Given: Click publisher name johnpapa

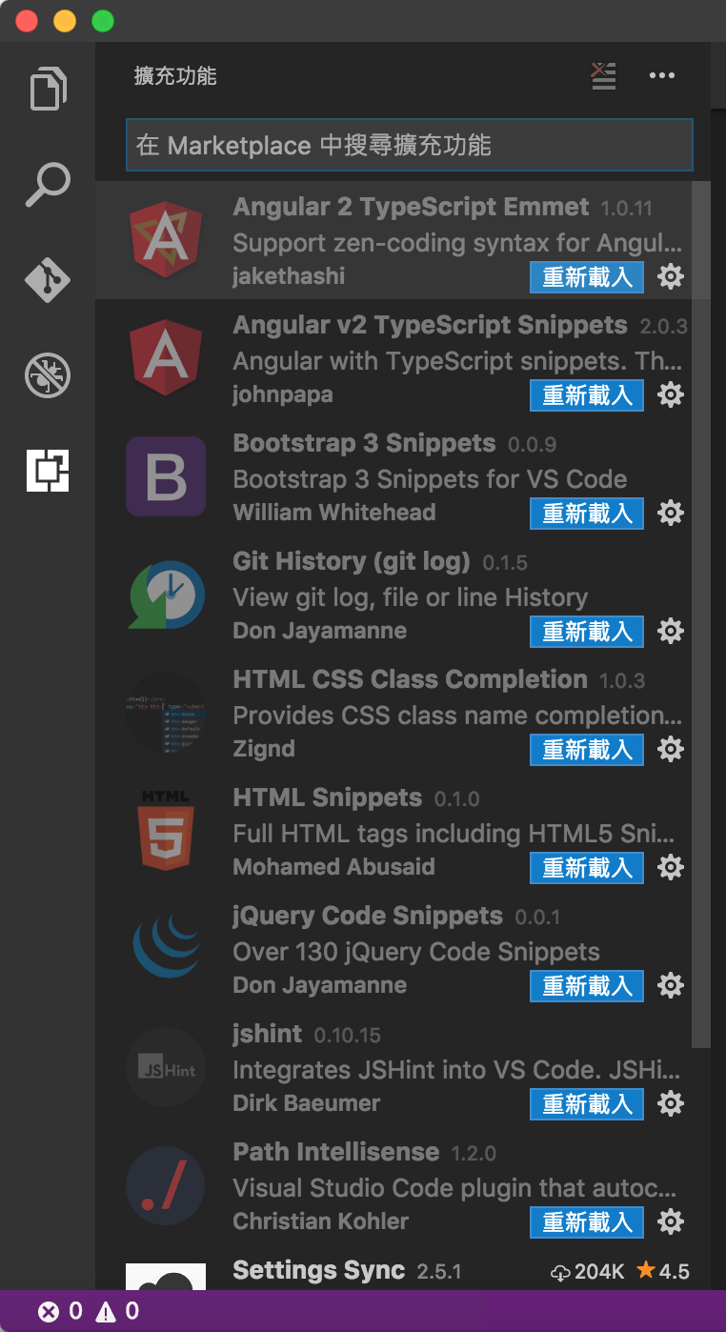Looking at the screenshot, I should tap(283, 394).
